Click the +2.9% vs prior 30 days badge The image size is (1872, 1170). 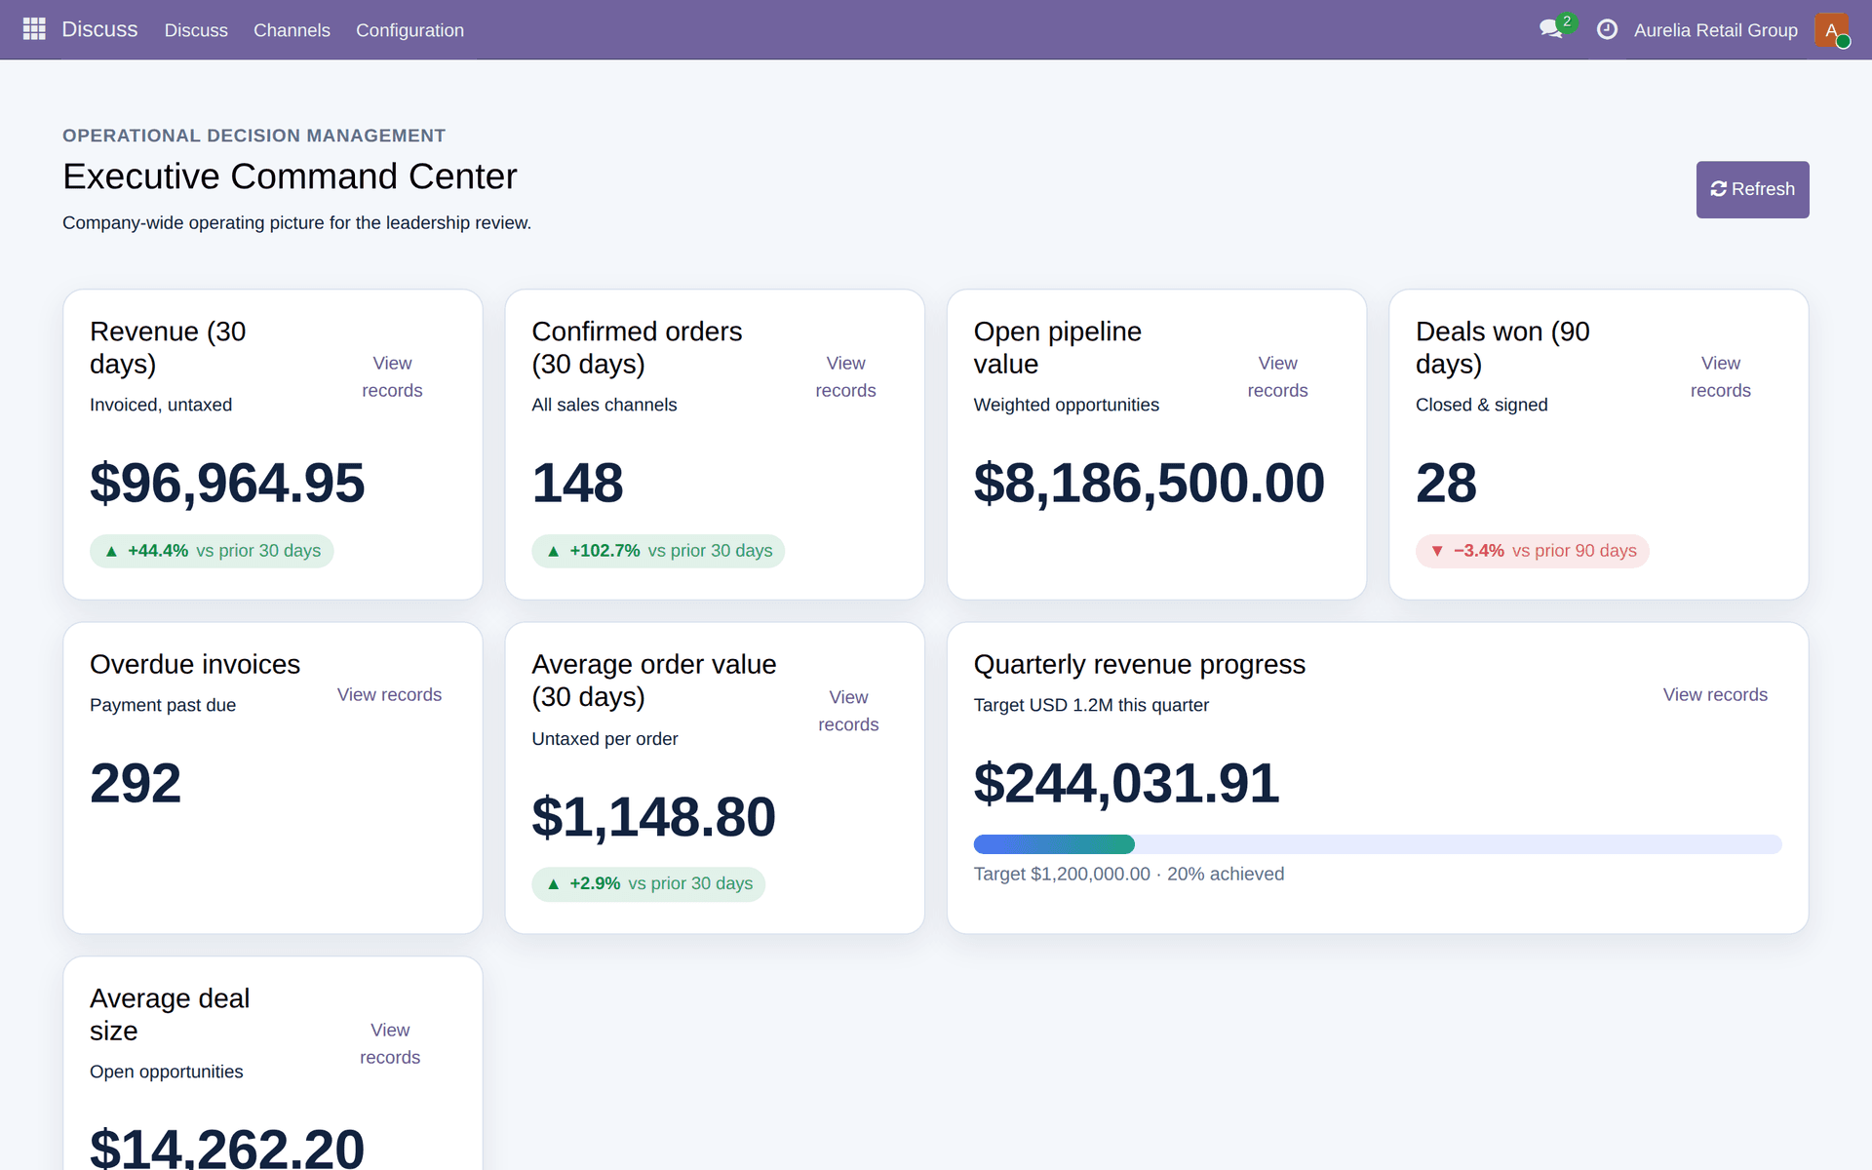pyautogui.click(x=648, y=884)
